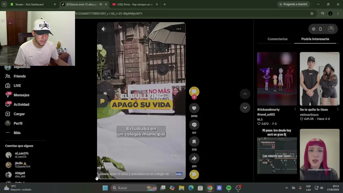The width and height of the screenshot is (343, 193).
Task: Open the media controls icon in Chrome toolbar
Action: (x=323, y=13)
